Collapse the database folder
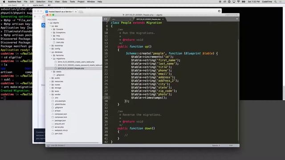Image resolution: width=285 pixels, height=160 pixels. pyautogui.click(x=50, y=52)
